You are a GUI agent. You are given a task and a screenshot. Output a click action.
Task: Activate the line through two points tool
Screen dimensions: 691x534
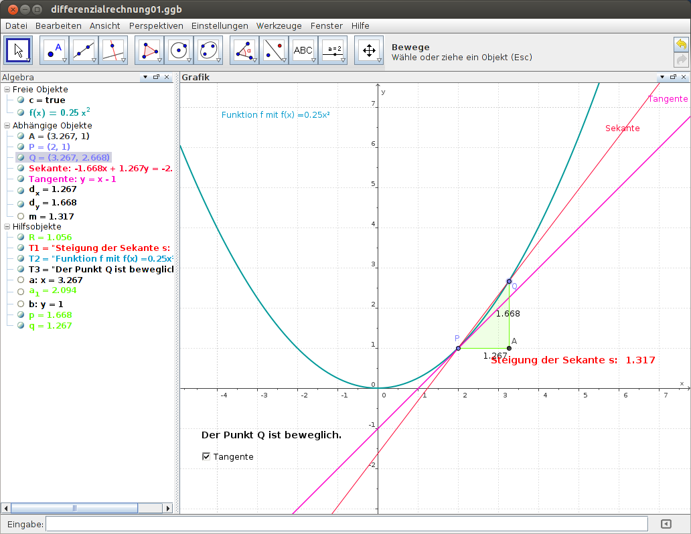point(82,50)
